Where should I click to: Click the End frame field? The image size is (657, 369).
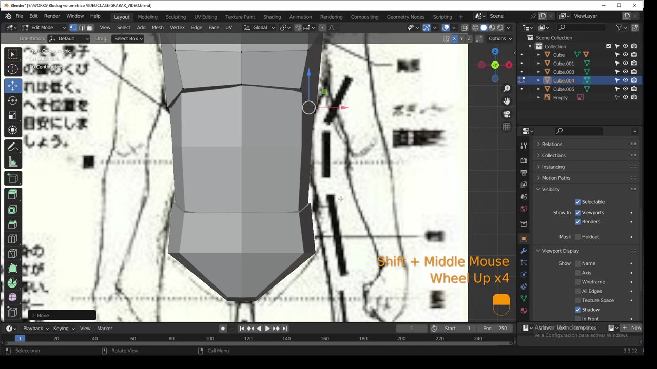coord(495,329)
